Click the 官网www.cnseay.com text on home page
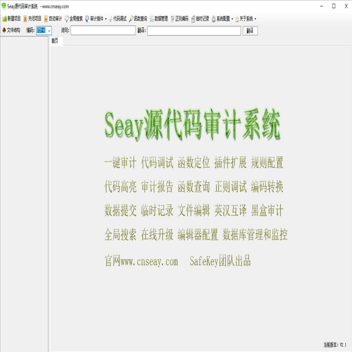The width and height of the screenshot is (352, 352). [x=141, y=261]
